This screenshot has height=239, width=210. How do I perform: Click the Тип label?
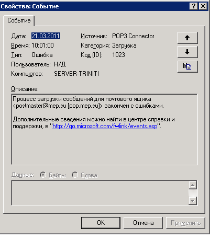tap(17, 55)
